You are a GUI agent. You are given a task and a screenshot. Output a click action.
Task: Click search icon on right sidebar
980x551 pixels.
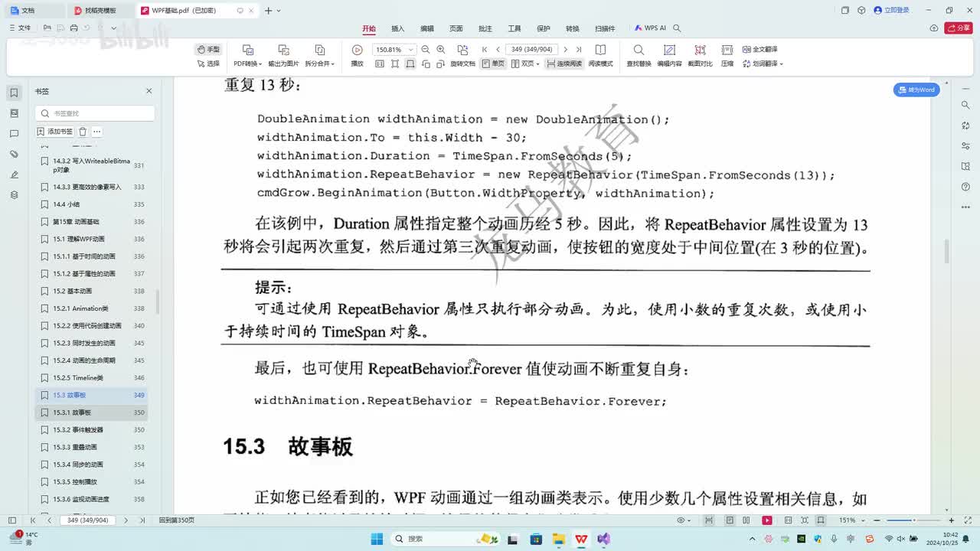[965, 105]
